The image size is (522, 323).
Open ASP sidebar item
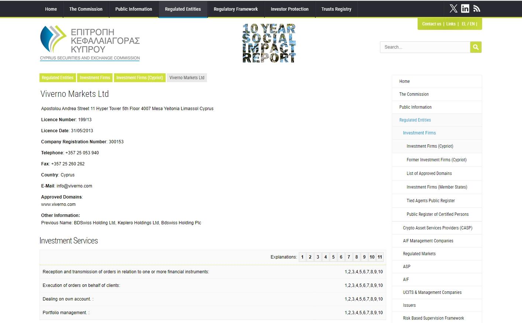(437, 267)
